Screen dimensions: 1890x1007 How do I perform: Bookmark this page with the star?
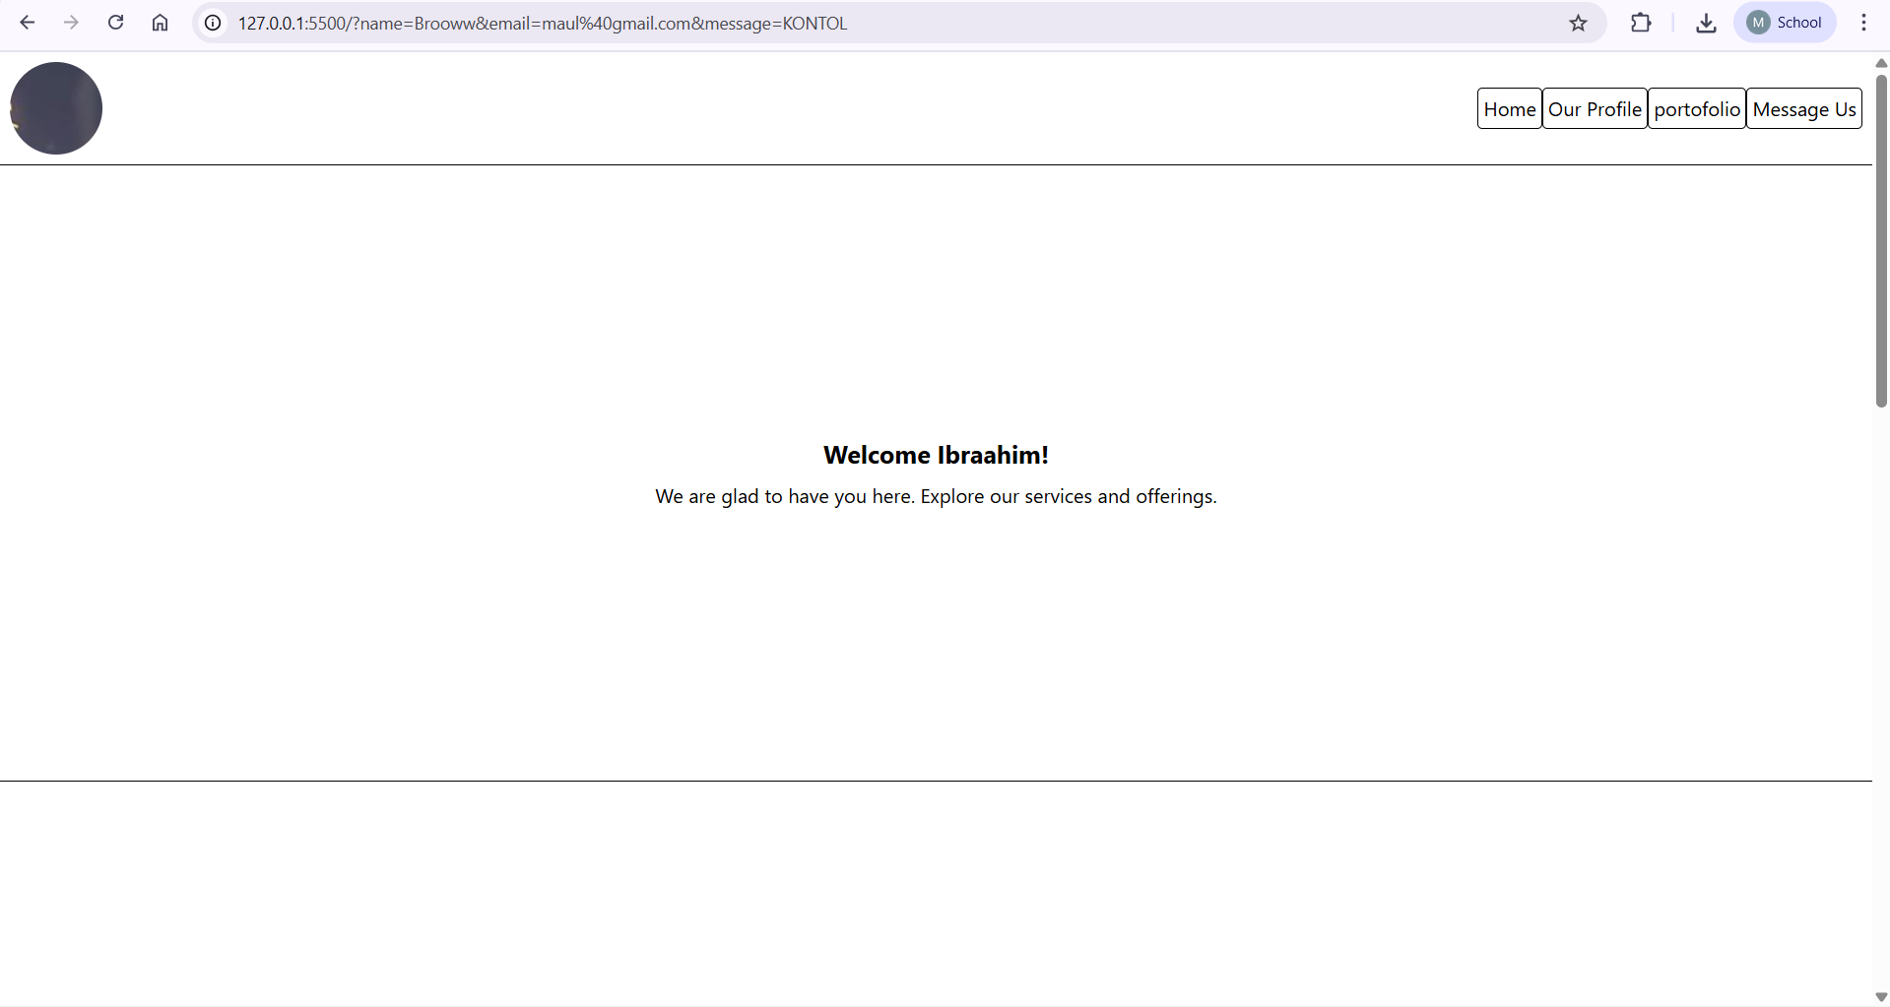tap(1578, 23)
